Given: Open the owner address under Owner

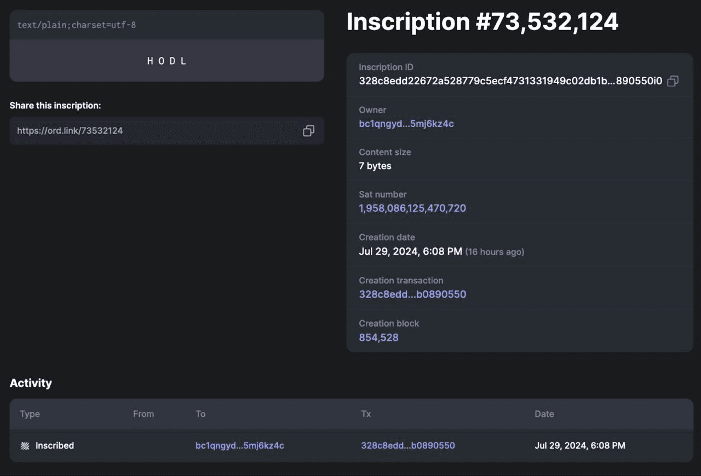Looking at the screenshot, I should pos(406,124).
